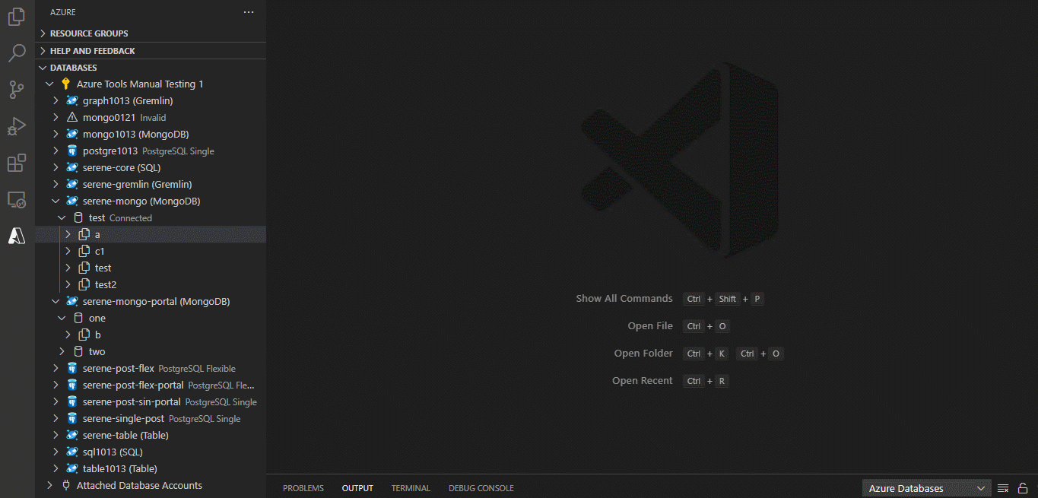The image size is (1038, 498).
Task: Open the Search view in activity bar
Action: click(17, 53)
